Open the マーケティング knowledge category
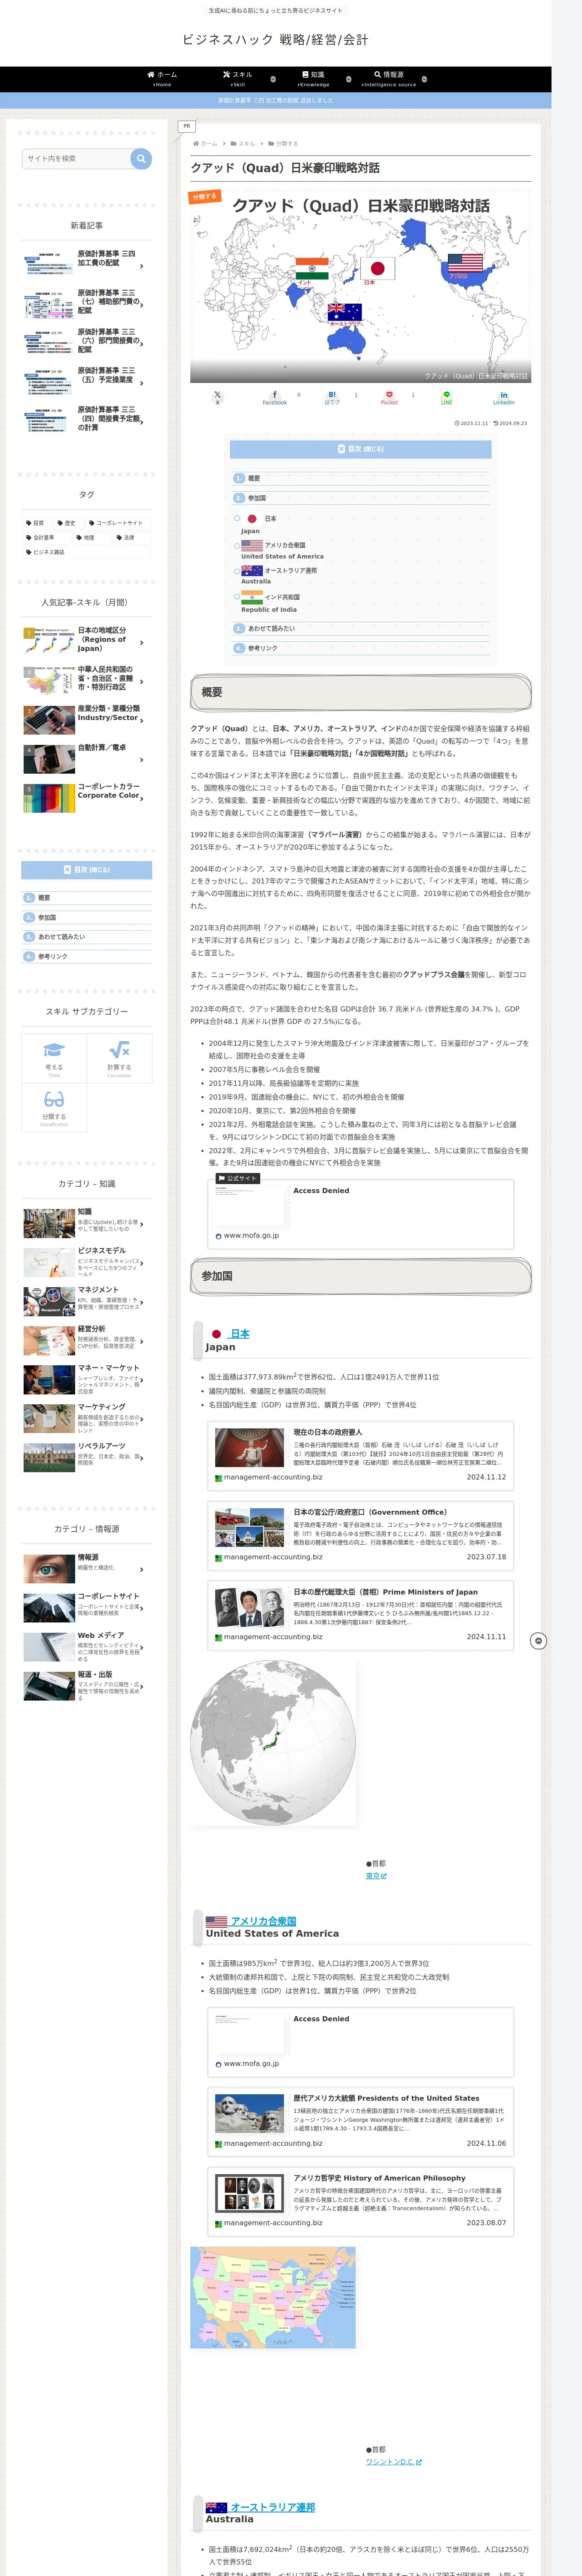Image resolution: width=582 pixels, height=2576 pixels. tap(87, 1418)
